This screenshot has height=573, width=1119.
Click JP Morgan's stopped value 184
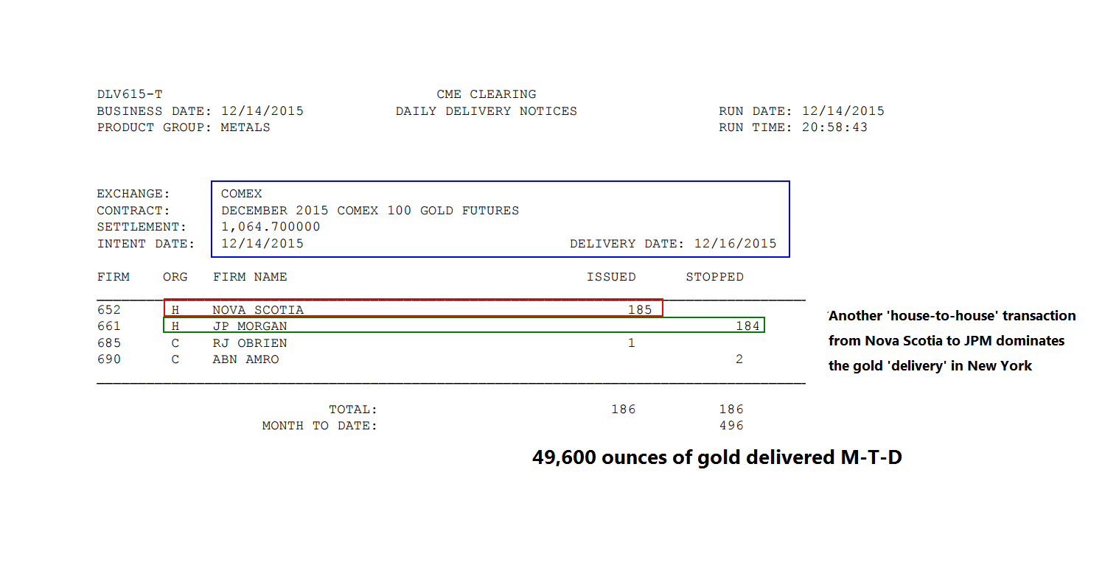click(747, 326)
